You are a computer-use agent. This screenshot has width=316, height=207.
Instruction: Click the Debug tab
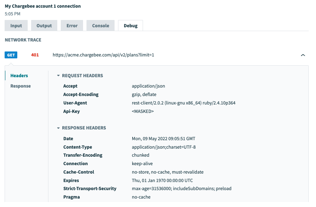tap(130, 26)
